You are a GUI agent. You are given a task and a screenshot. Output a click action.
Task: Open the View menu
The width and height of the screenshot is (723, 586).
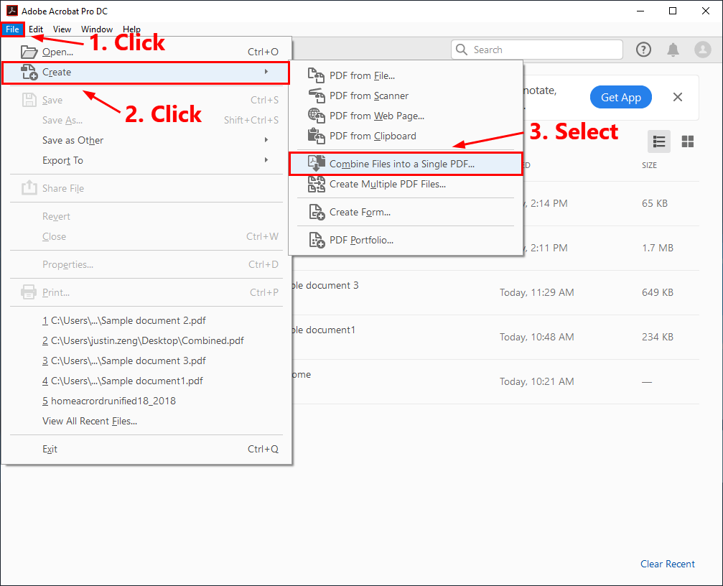tap(62, 29)
